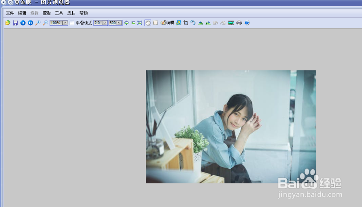
Task: Click the image effects icon after 编辑
Action: 178,23
